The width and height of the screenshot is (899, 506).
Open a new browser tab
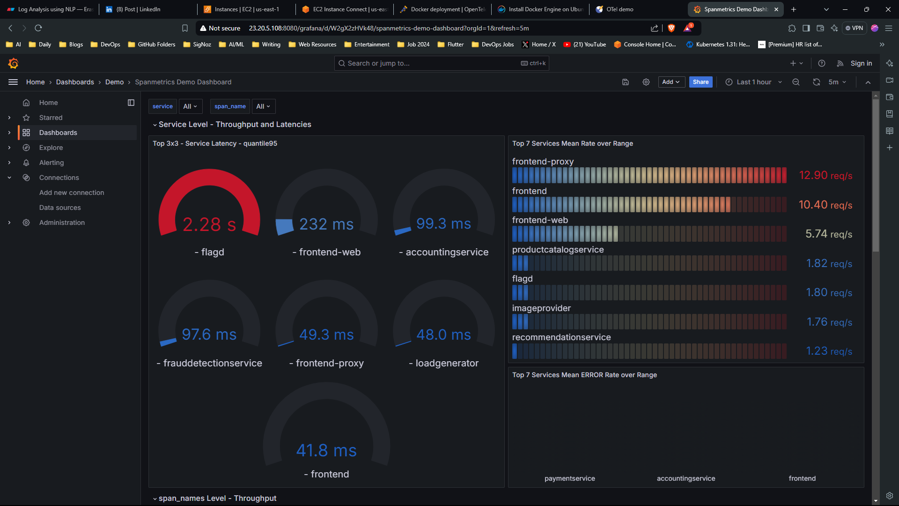(x=794, y=9)
